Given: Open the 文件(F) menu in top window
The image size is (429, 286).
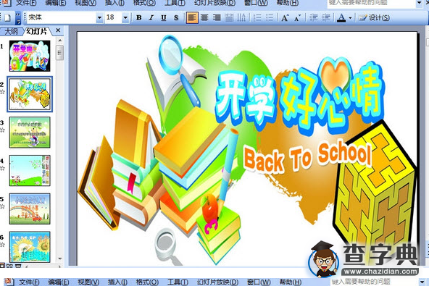Looking at the screenshot, I should [x=26, y=3].
